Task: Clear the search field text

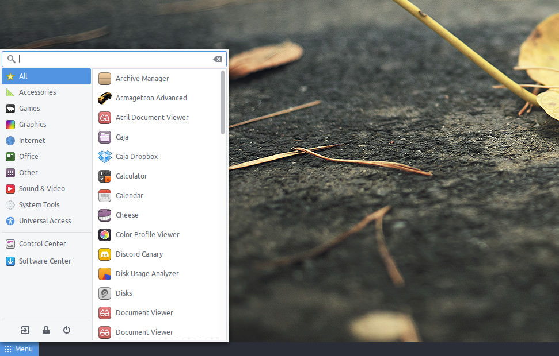Action: point(218,59)
